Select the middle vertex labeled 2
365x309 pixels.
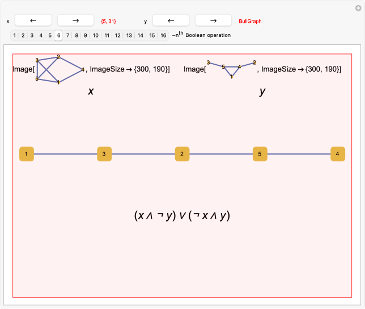(x=182, y=154)
